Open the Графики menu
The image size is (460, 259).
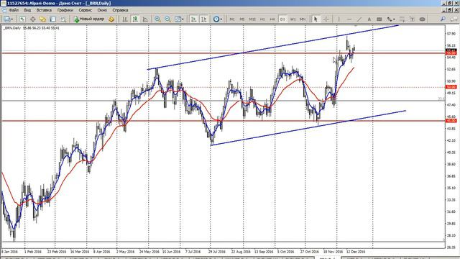[x=65, y=10]
